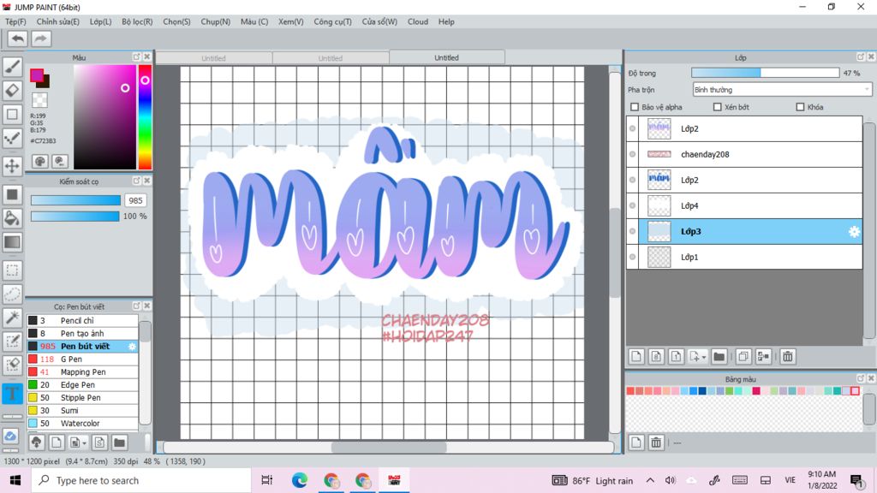Delete palette color with trash icon

[655, 443]
